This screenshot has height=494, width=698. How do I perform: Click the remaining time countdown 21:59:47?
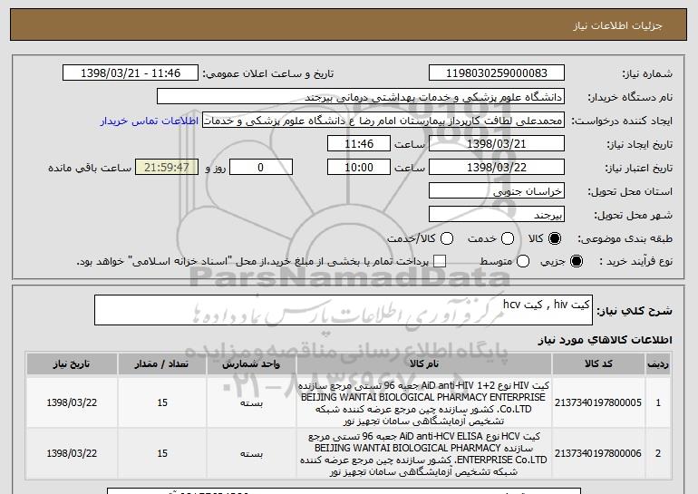167,168
